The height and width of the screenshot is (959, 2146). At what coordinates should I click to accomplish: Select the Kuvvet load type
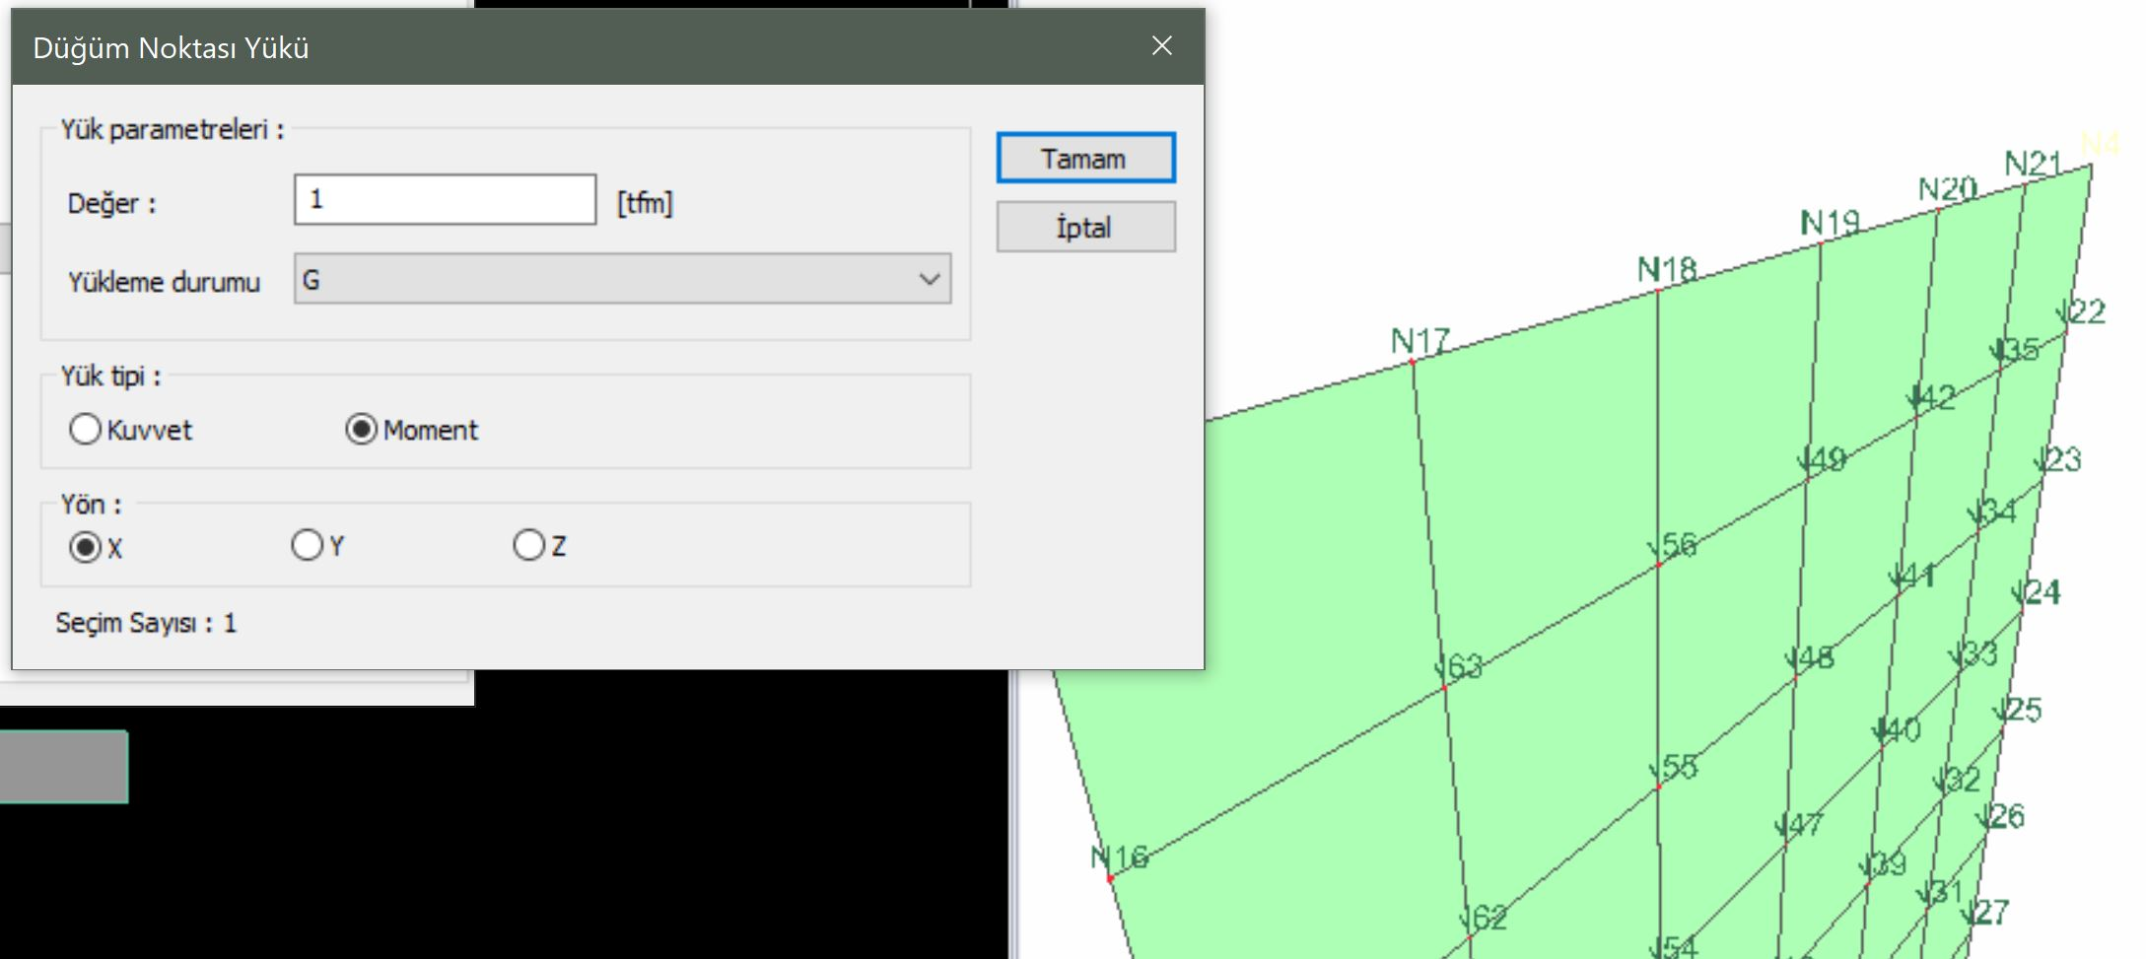pos(86,430)
